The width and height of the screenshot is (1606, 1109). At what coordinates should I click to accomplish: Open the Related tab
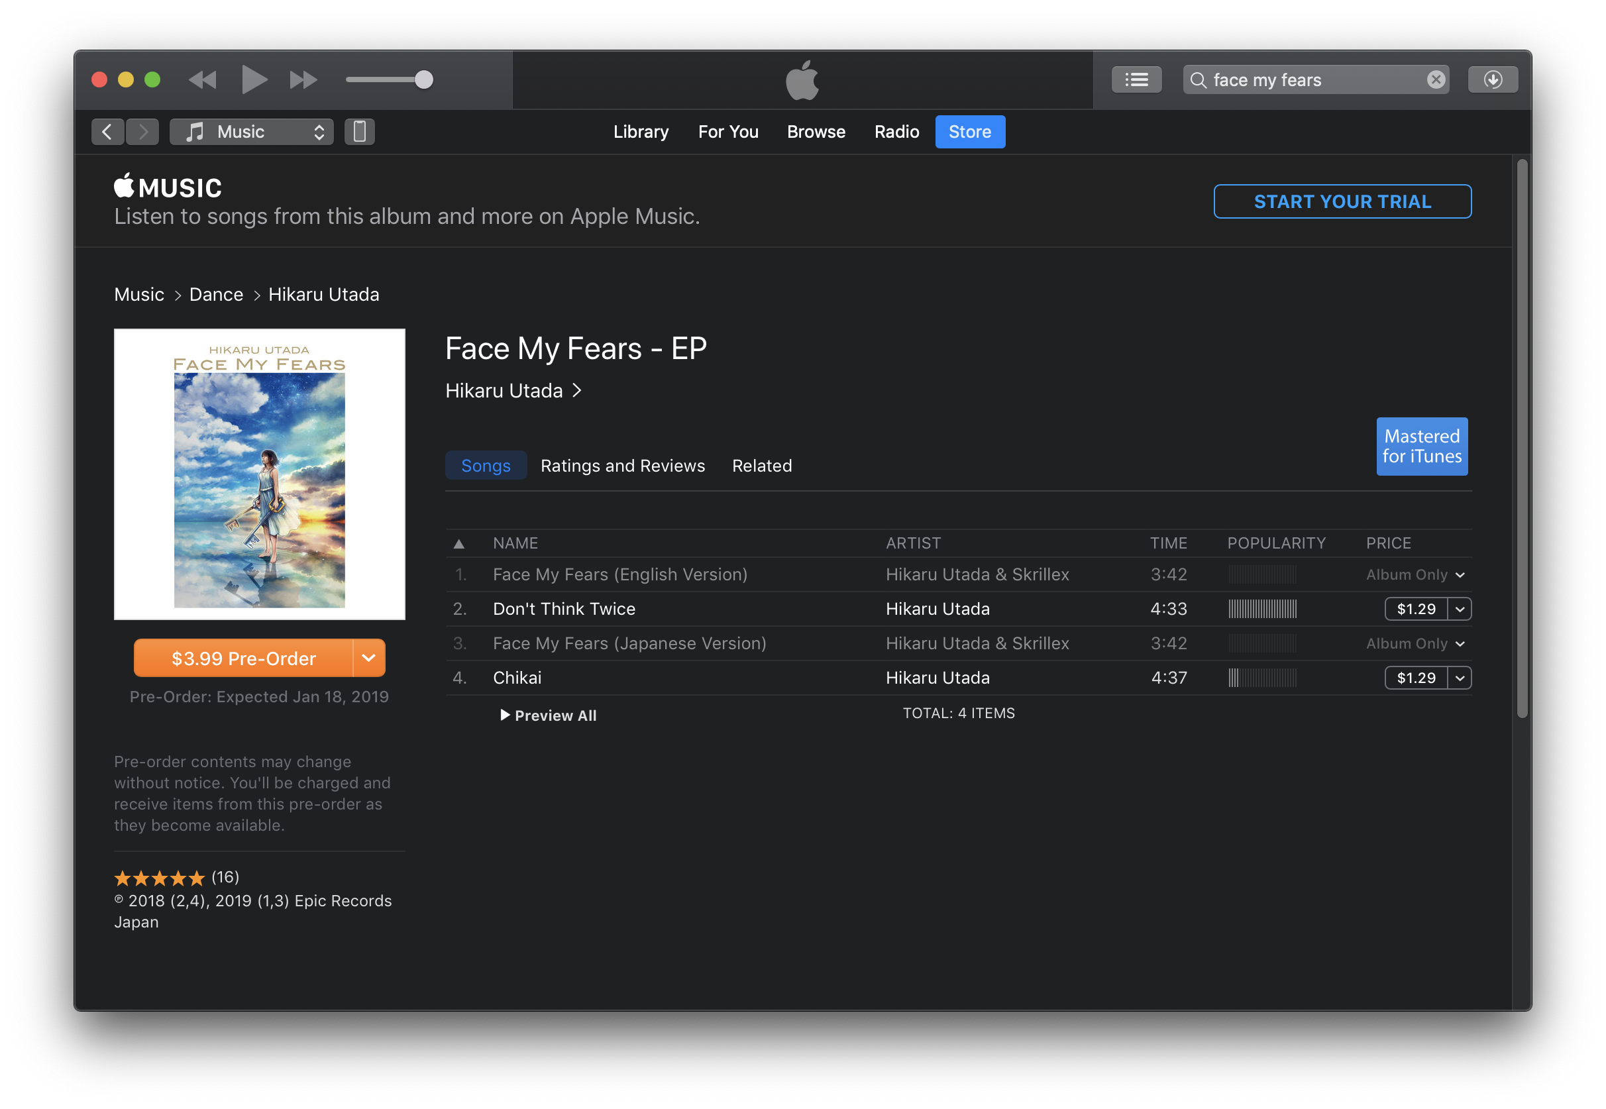click(x=762, y=466)
